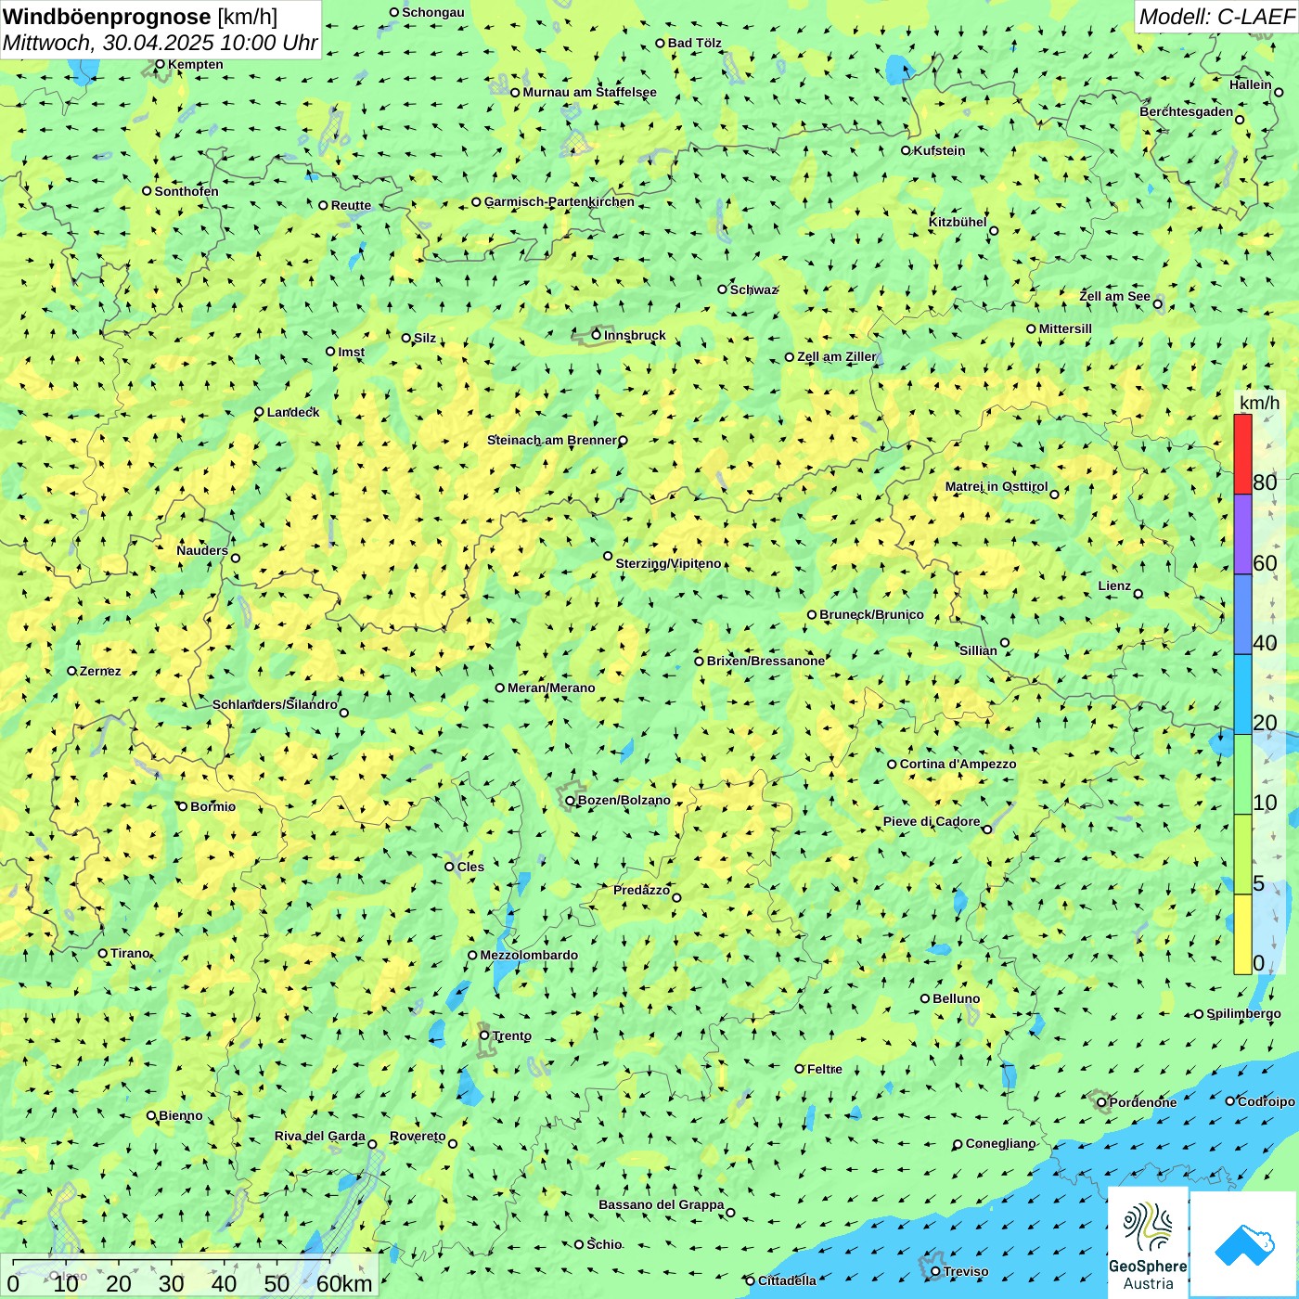1299x1299 pixels.
Task: Click the 'Pieve di Cadore' label
Action: point(932,821)
